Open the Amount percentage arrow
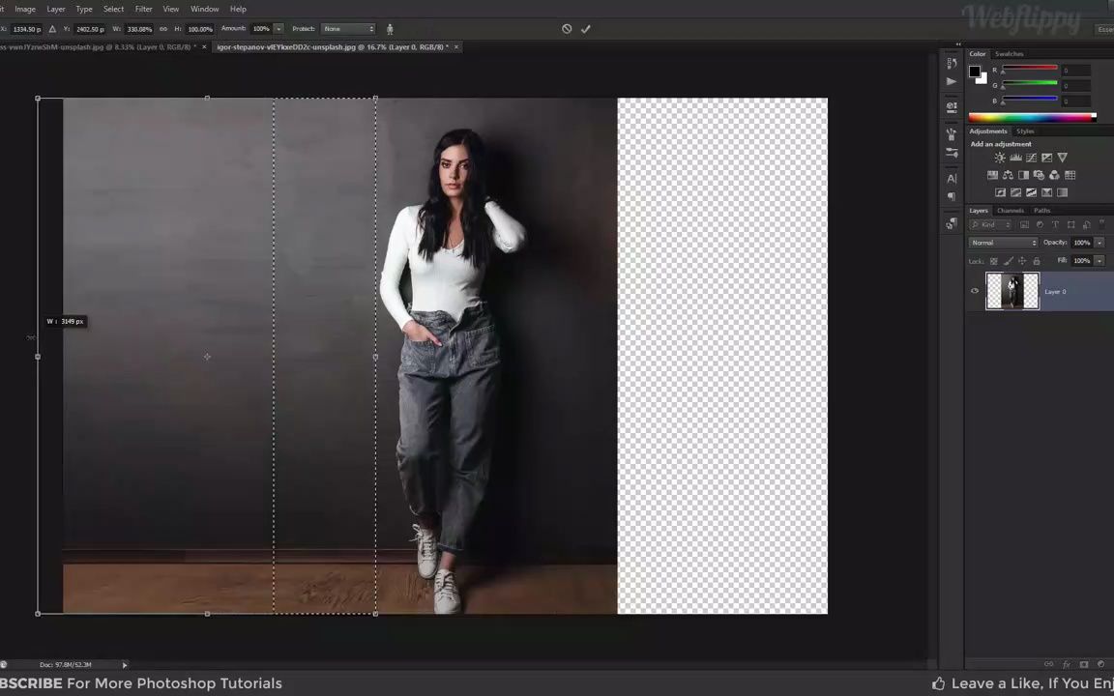 (x=278, y=29)
